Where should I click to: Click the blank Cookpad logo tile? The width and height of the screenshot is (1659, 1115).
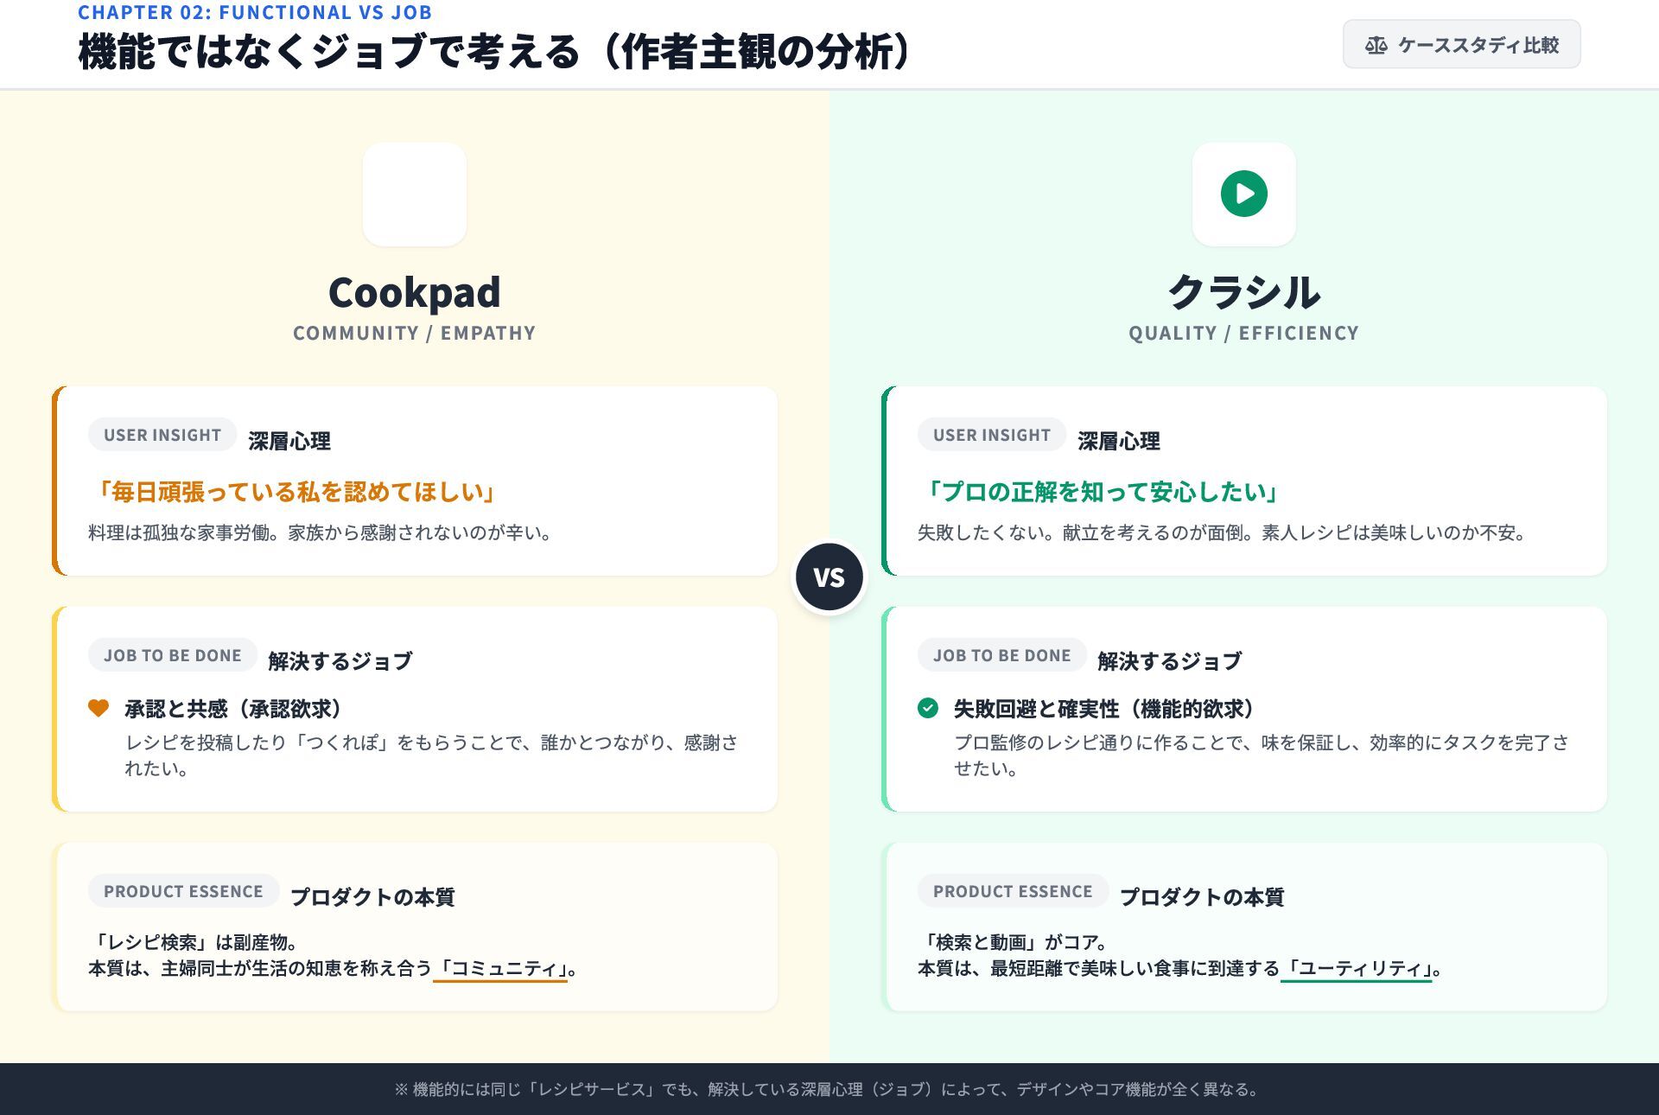click(415, 194)
